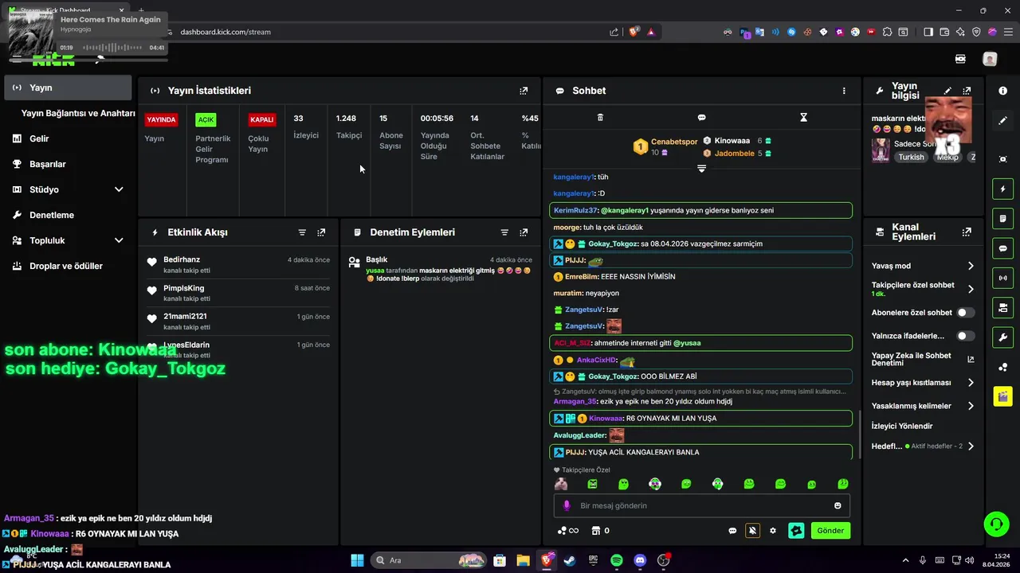
Task: Open Takipçilere özel sohbet chevron
Action: click(971, 289)
